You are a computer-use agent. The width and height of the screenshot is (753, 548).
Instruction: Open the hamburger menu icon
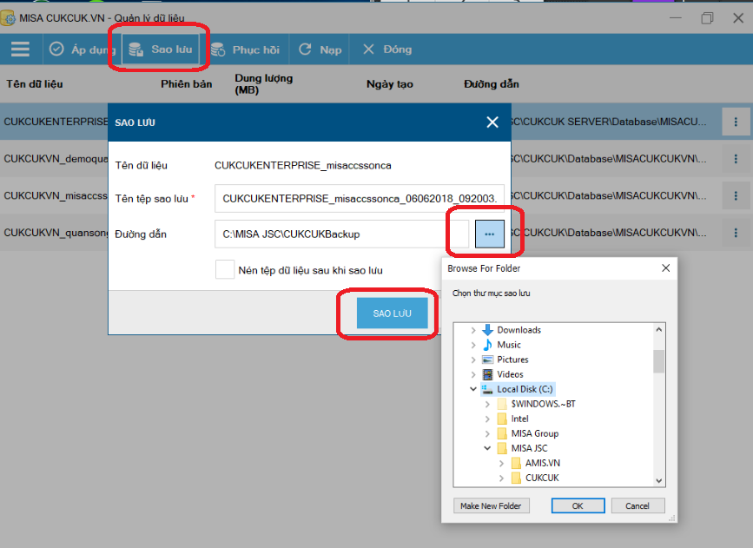click(20, 49)
